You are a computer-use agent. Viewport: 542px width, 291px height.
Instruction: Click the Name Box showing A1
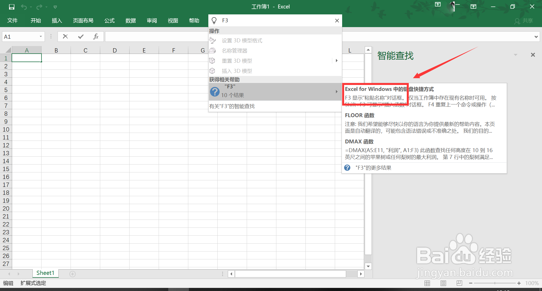click(20, 37)
